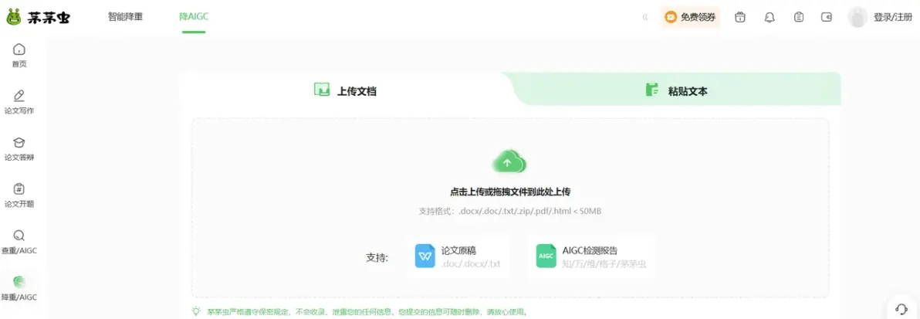Click the cloud upload icon

click(508, 162)
